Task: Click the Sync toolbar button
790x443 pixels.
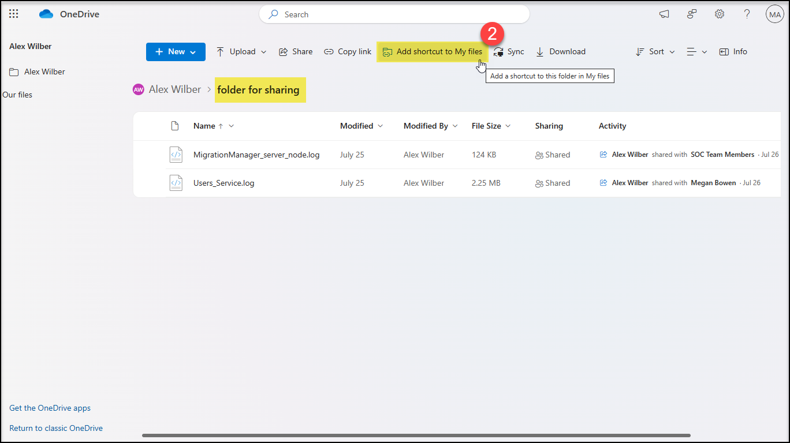Action: 509,51
